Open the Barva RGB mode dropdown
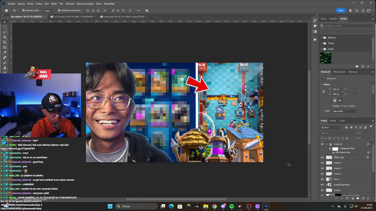 [x=345, y=111]
